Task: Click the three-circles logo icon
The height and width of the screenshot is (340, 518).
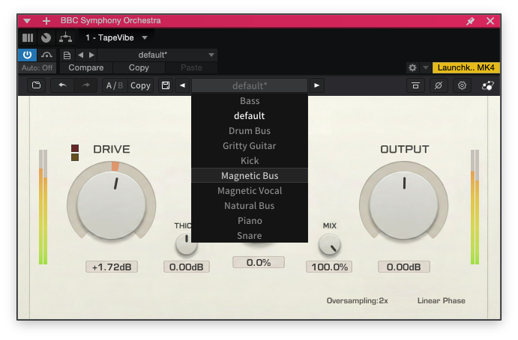Action: point(487,85)
